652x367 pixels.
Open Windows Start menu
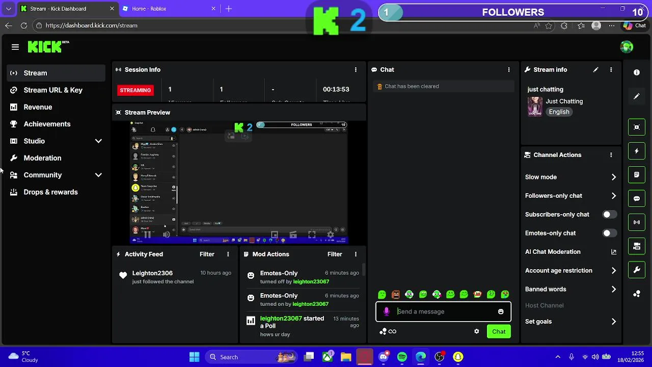(x=195, y=357)
